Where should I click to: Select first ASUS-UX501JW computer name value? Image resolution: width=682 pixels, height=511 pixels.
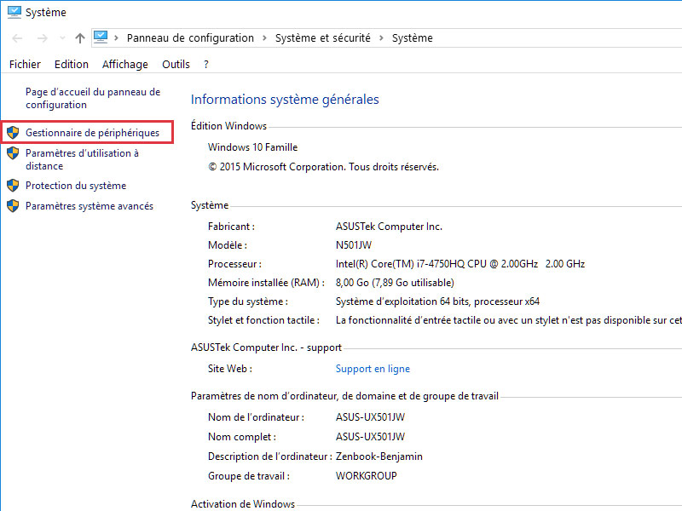[x=370, y=417]
